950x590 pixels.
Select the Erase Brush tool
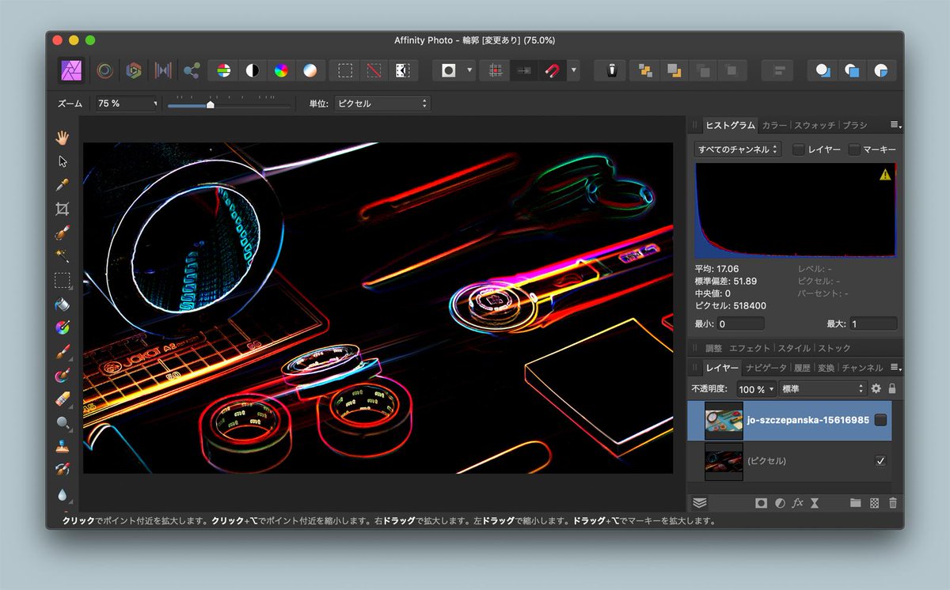[x=63, y=399]
